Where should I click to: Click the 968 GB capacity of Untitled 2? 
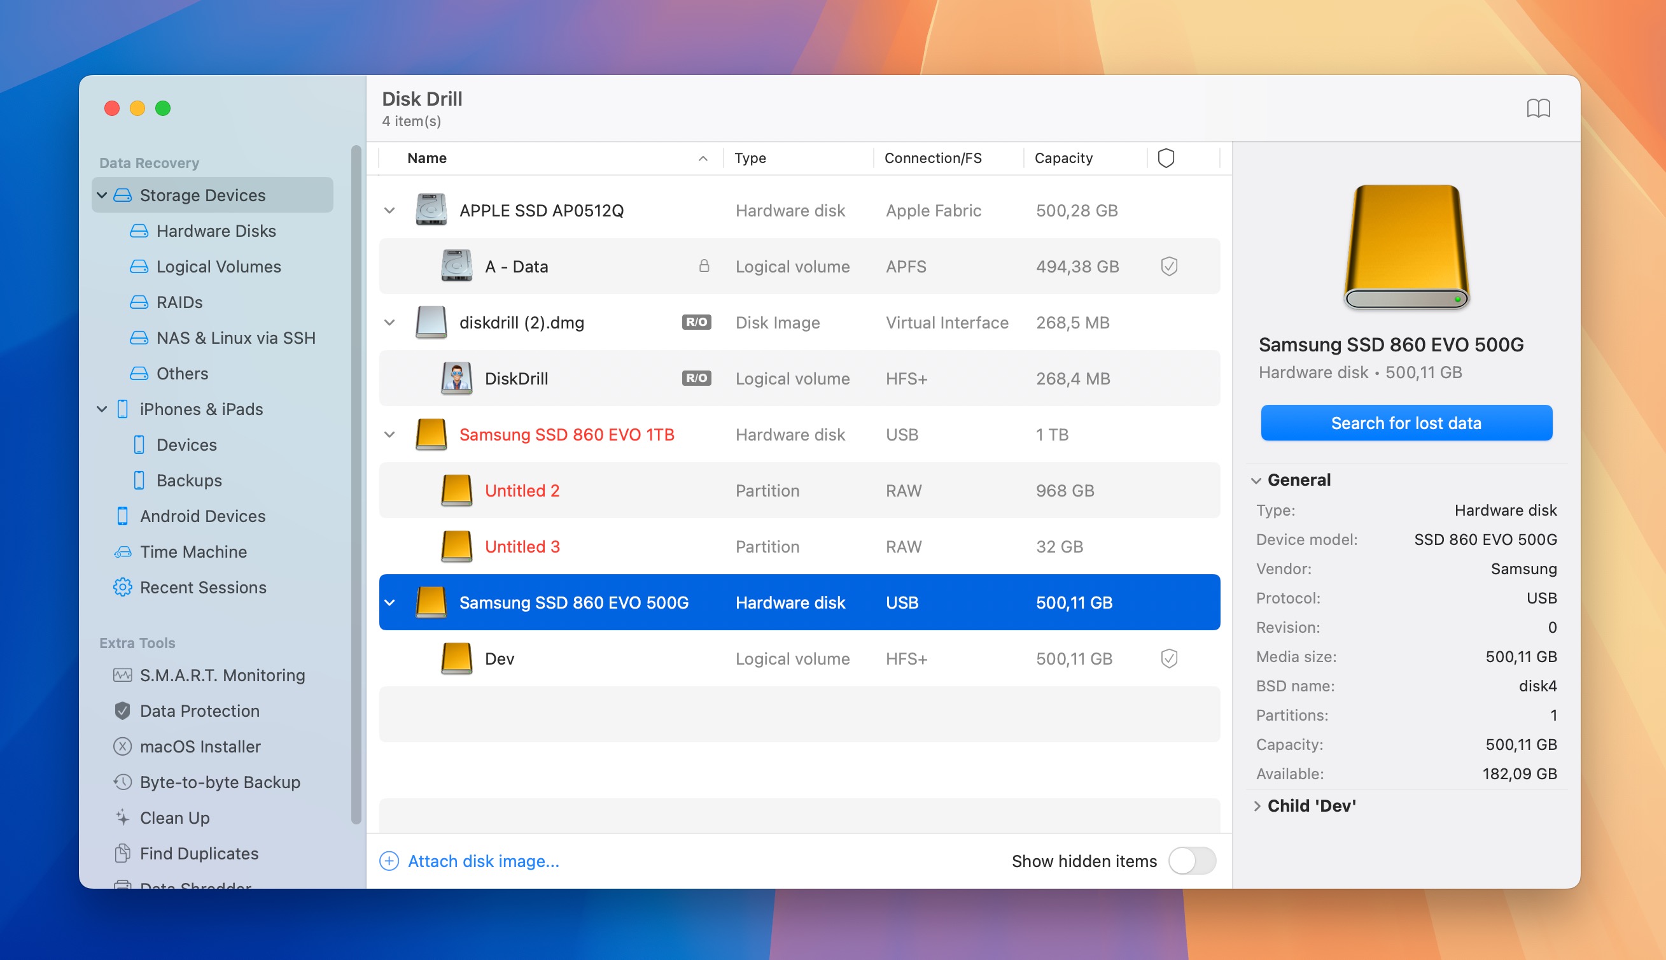coord(1065,491)
